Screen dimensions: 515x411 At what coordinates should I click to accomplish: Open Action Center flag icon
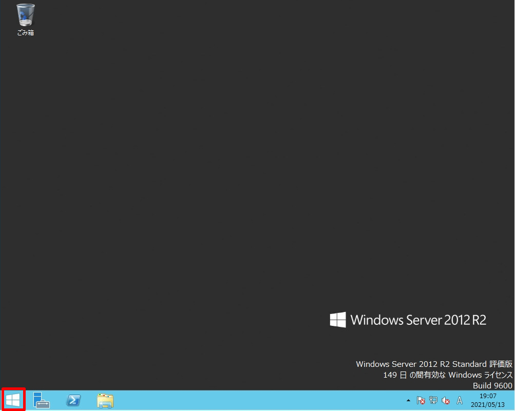[421, 400]
